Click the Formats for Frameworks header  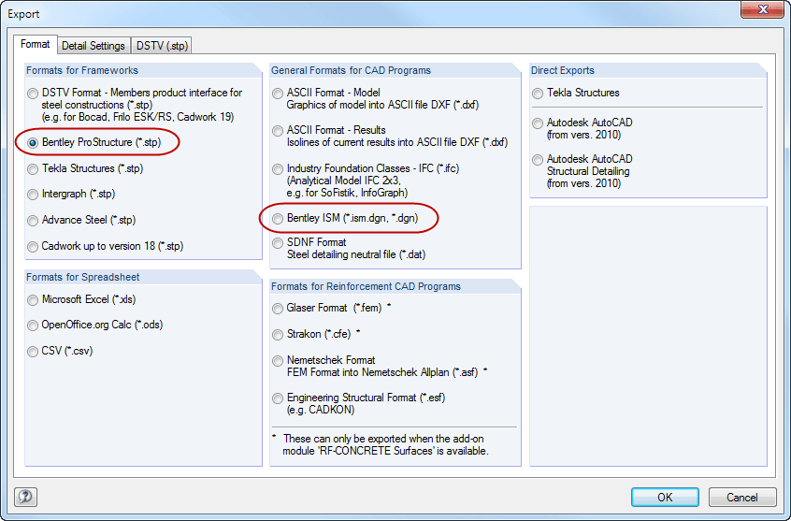(82, 70)
